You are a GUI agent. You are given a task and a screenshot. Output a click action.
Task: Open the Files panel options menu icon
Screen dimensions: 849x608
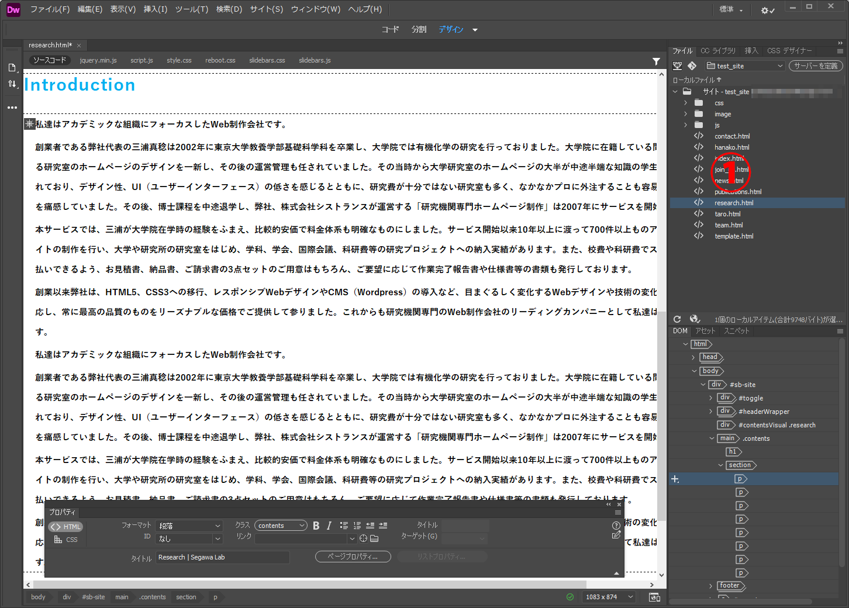coord(840,51)
